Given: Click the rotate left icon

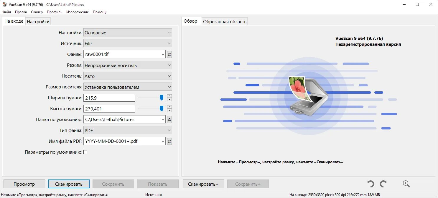Looking at the screenshot, I should click(x=371, y=184).
